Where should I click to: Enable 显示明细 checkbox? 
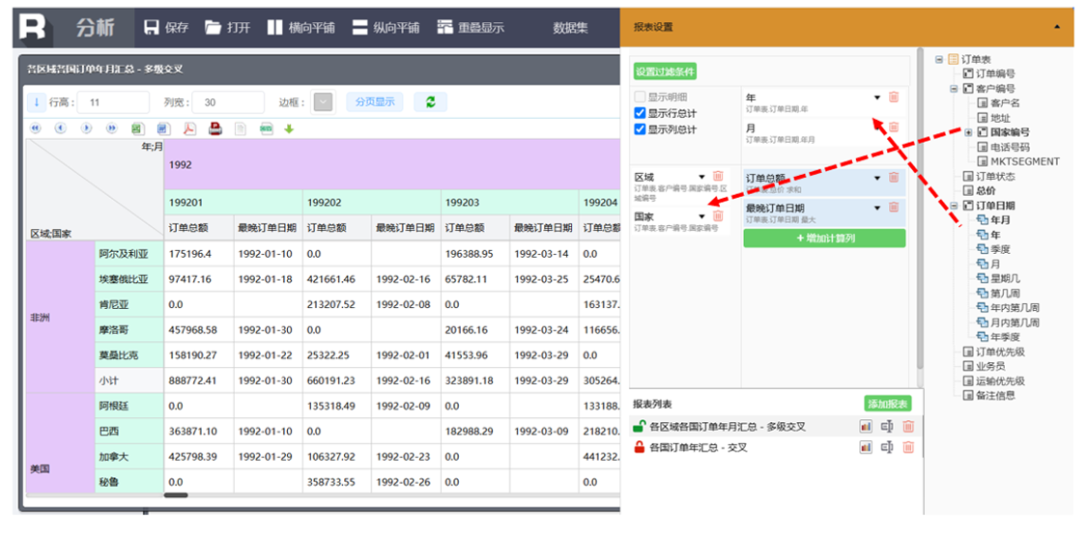(x=640, y=98)
